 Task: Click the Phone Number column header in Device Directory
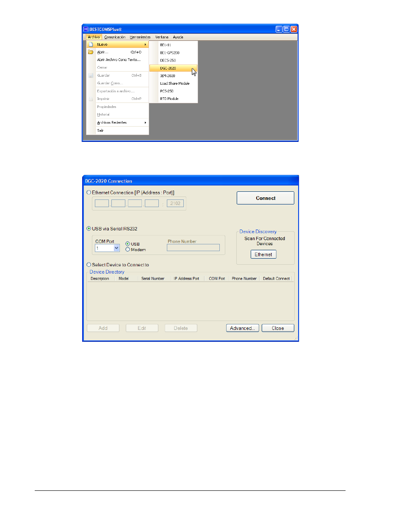pyautogui.click(x=244, y=279)
